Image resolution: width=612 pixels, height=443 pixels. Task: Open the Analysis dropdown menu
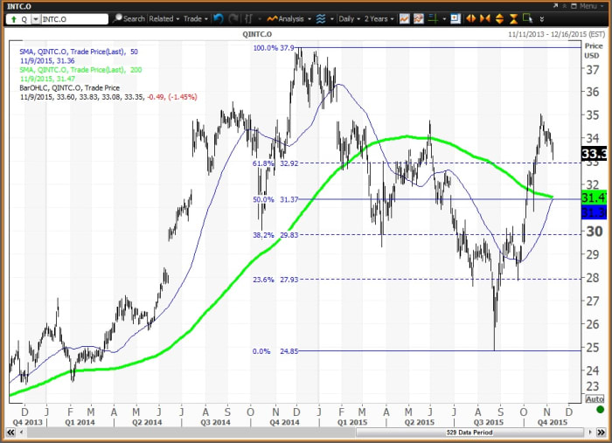[289, 18]
